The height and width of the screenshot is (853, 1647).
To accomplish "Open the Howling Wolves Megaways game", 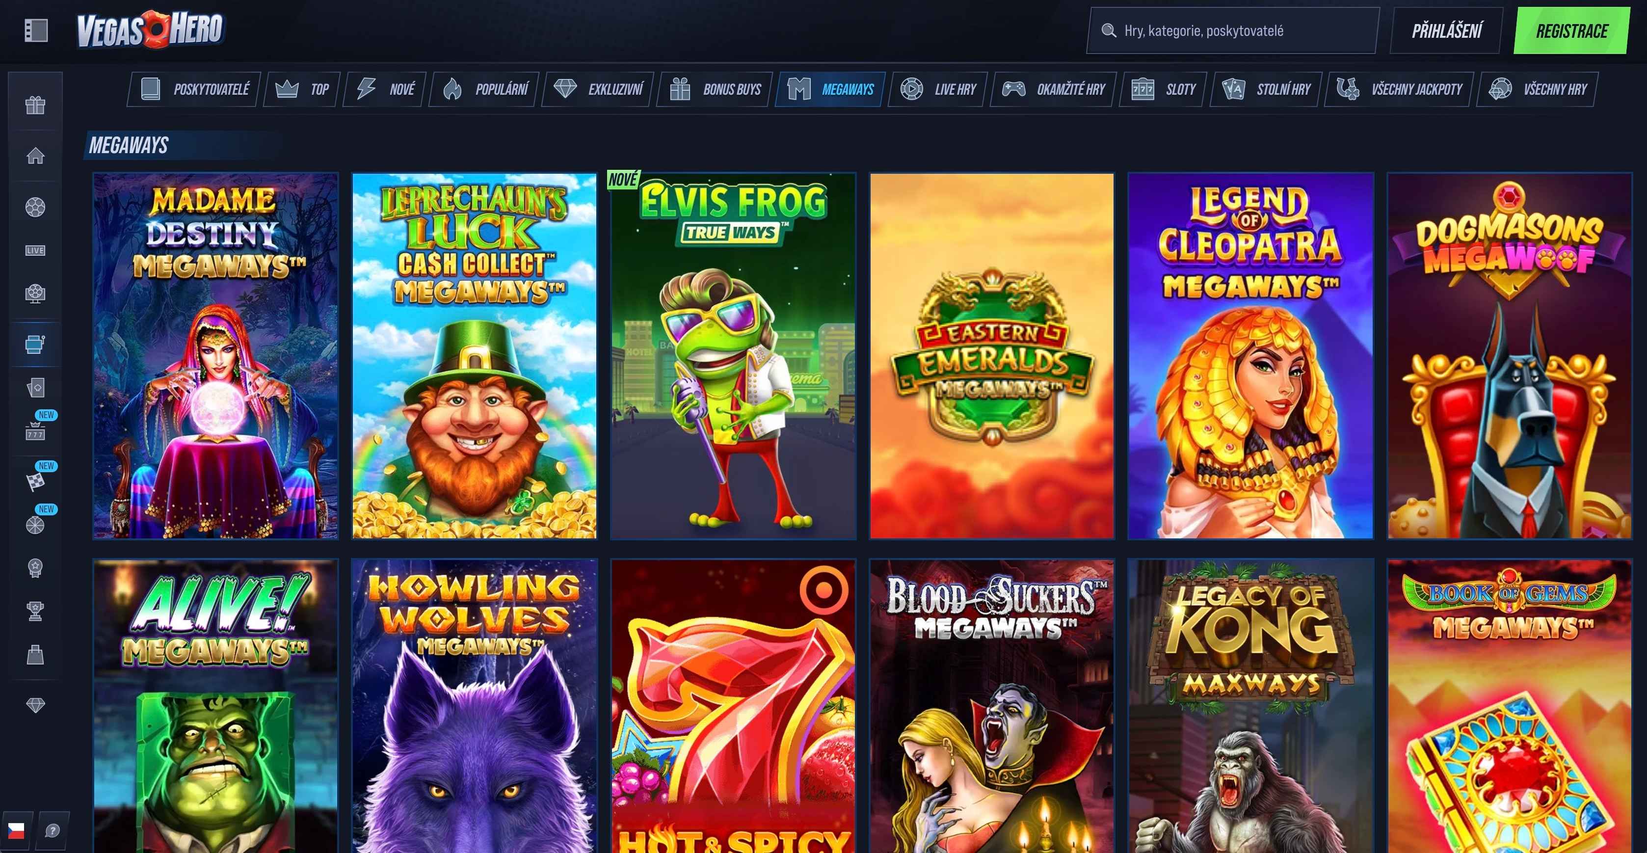I will click(x=475, y=706).
